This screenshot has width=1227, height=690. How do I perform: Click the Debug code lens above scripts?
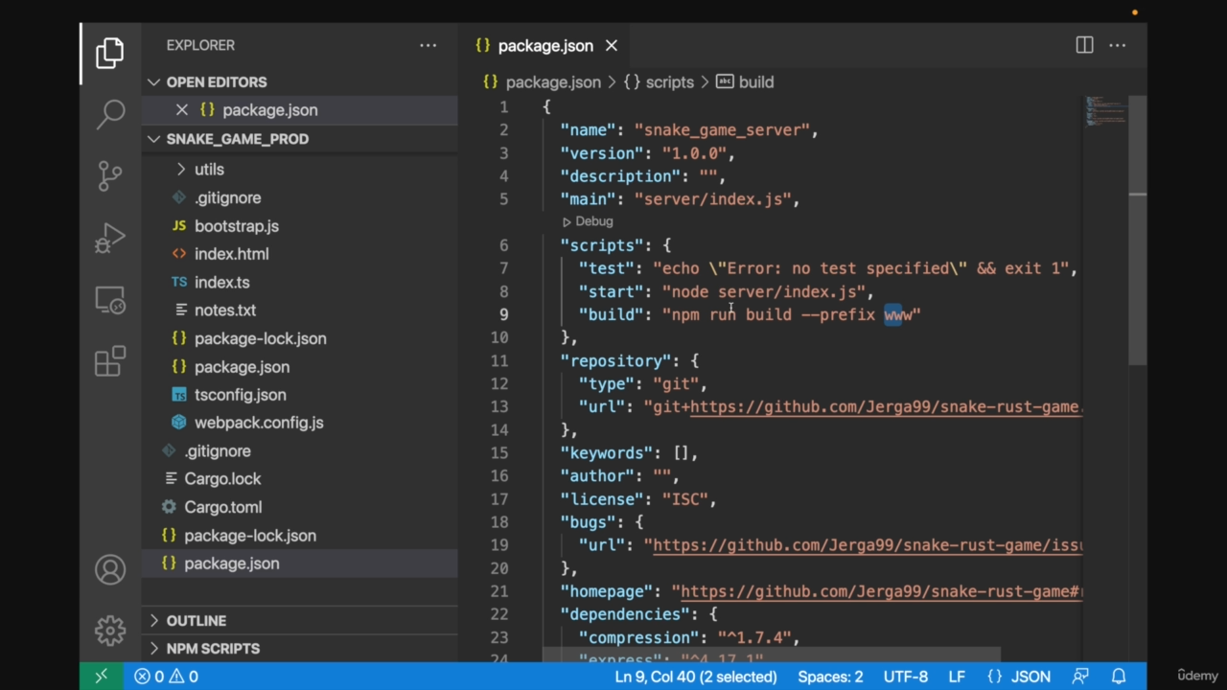pos(588,221)
